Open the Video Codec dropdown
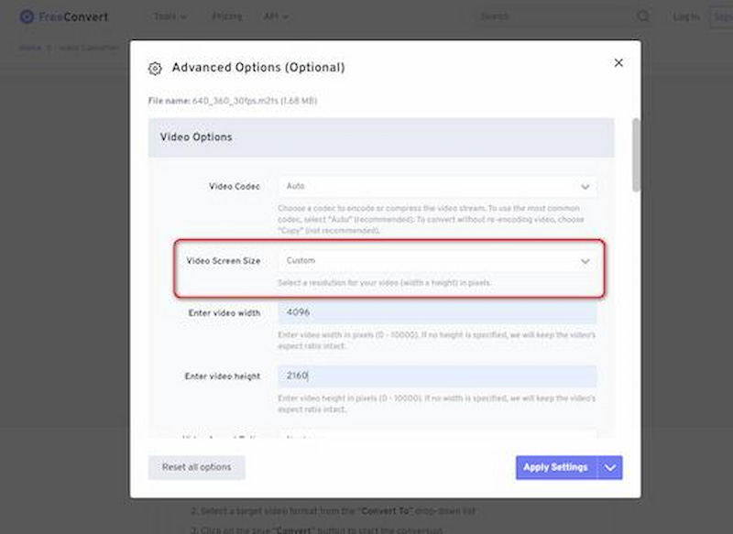733x534 pixels. pos(438,187)
